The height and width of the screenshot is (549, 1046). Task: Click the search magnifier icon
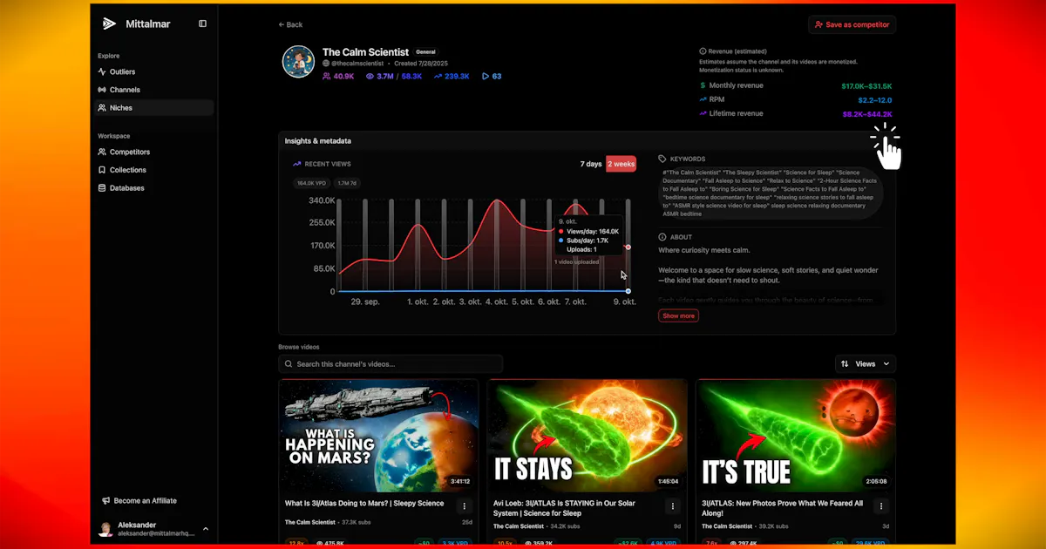pyautogui.click(x=289, y=364)
